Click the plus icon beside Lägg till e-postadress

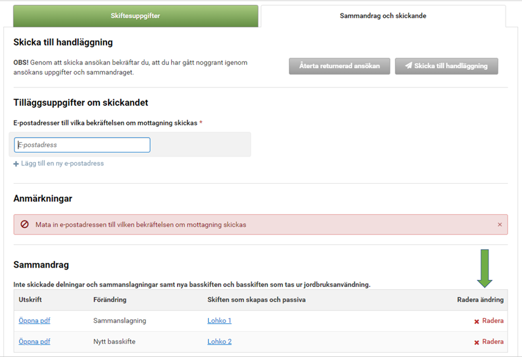(16, 164)
